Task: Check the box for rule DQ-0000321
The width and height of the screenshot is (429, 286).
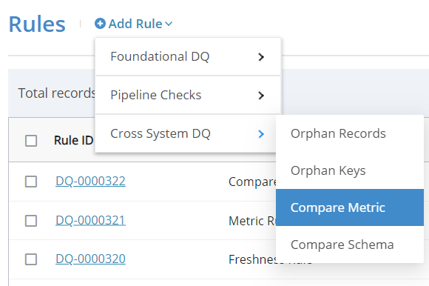Action: (x=31, y=221)
